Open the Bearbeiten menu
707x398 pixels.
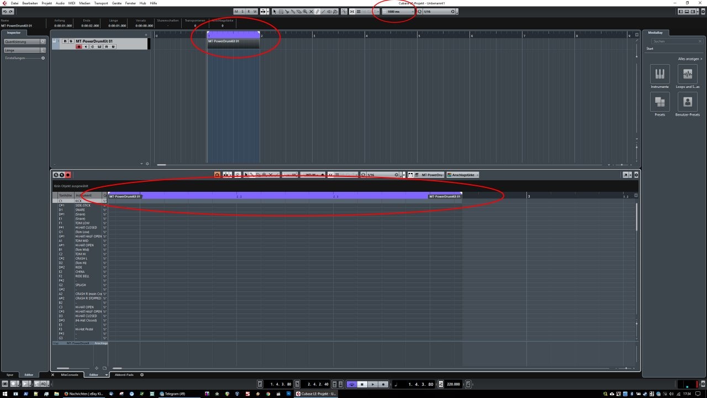30,3
